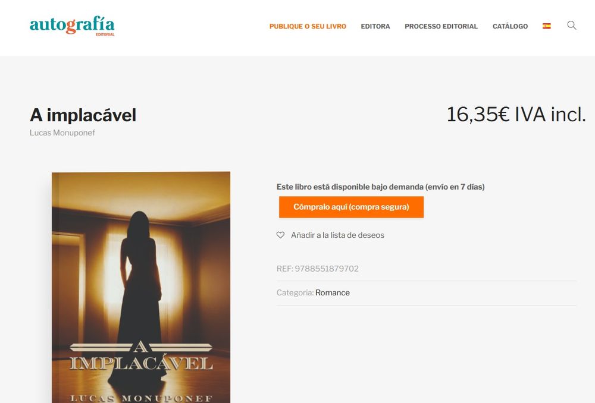The width and height of the screenshot is (595, 403).
Task: Switch language via the Spanish flag icon
Action: click(546, 26)
